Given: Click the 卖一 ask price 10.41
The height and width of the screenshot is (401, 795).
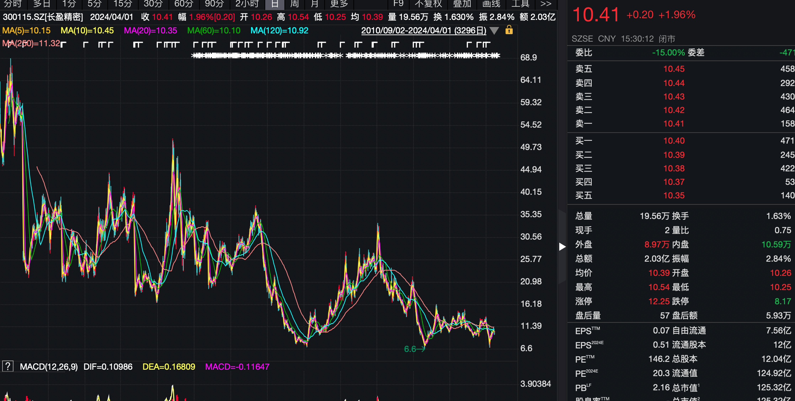Looking at the screenshot, I should 673,124.
